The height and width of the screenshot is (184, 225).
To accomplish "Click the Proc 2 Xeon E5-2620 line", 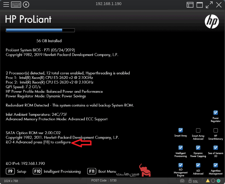I will (x=50, y=82).
